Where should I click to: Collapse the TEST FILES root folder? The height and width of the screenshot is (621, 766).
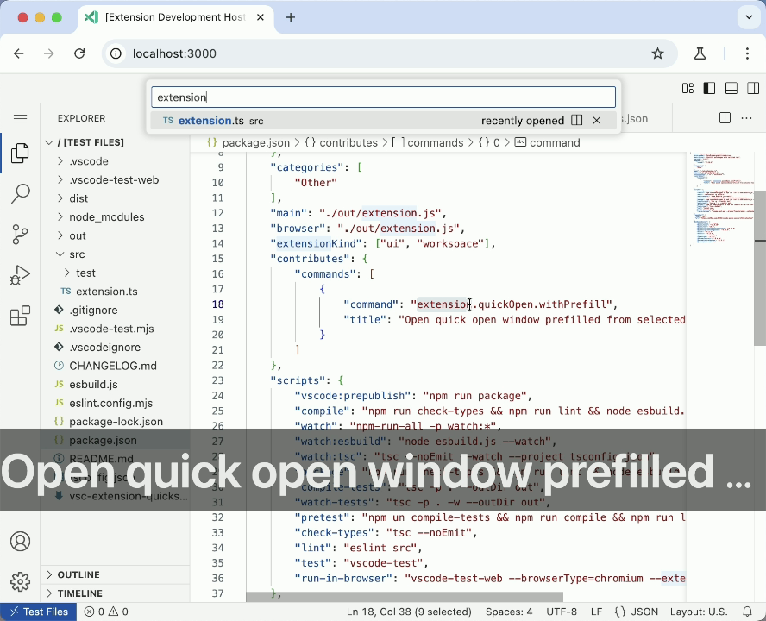pos(116,142)
